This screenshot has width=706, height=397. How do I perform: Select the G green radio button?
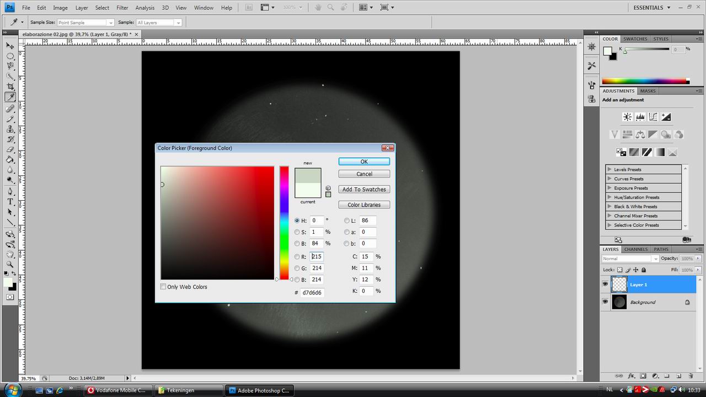[297, 269]
